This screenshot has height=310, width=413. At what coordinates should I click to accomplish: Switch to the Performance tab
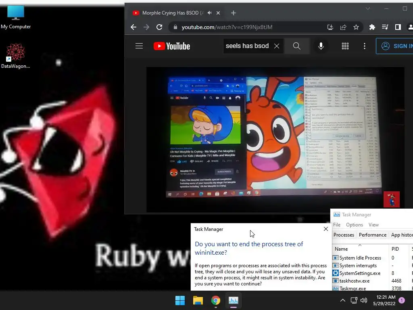[372, 235]
